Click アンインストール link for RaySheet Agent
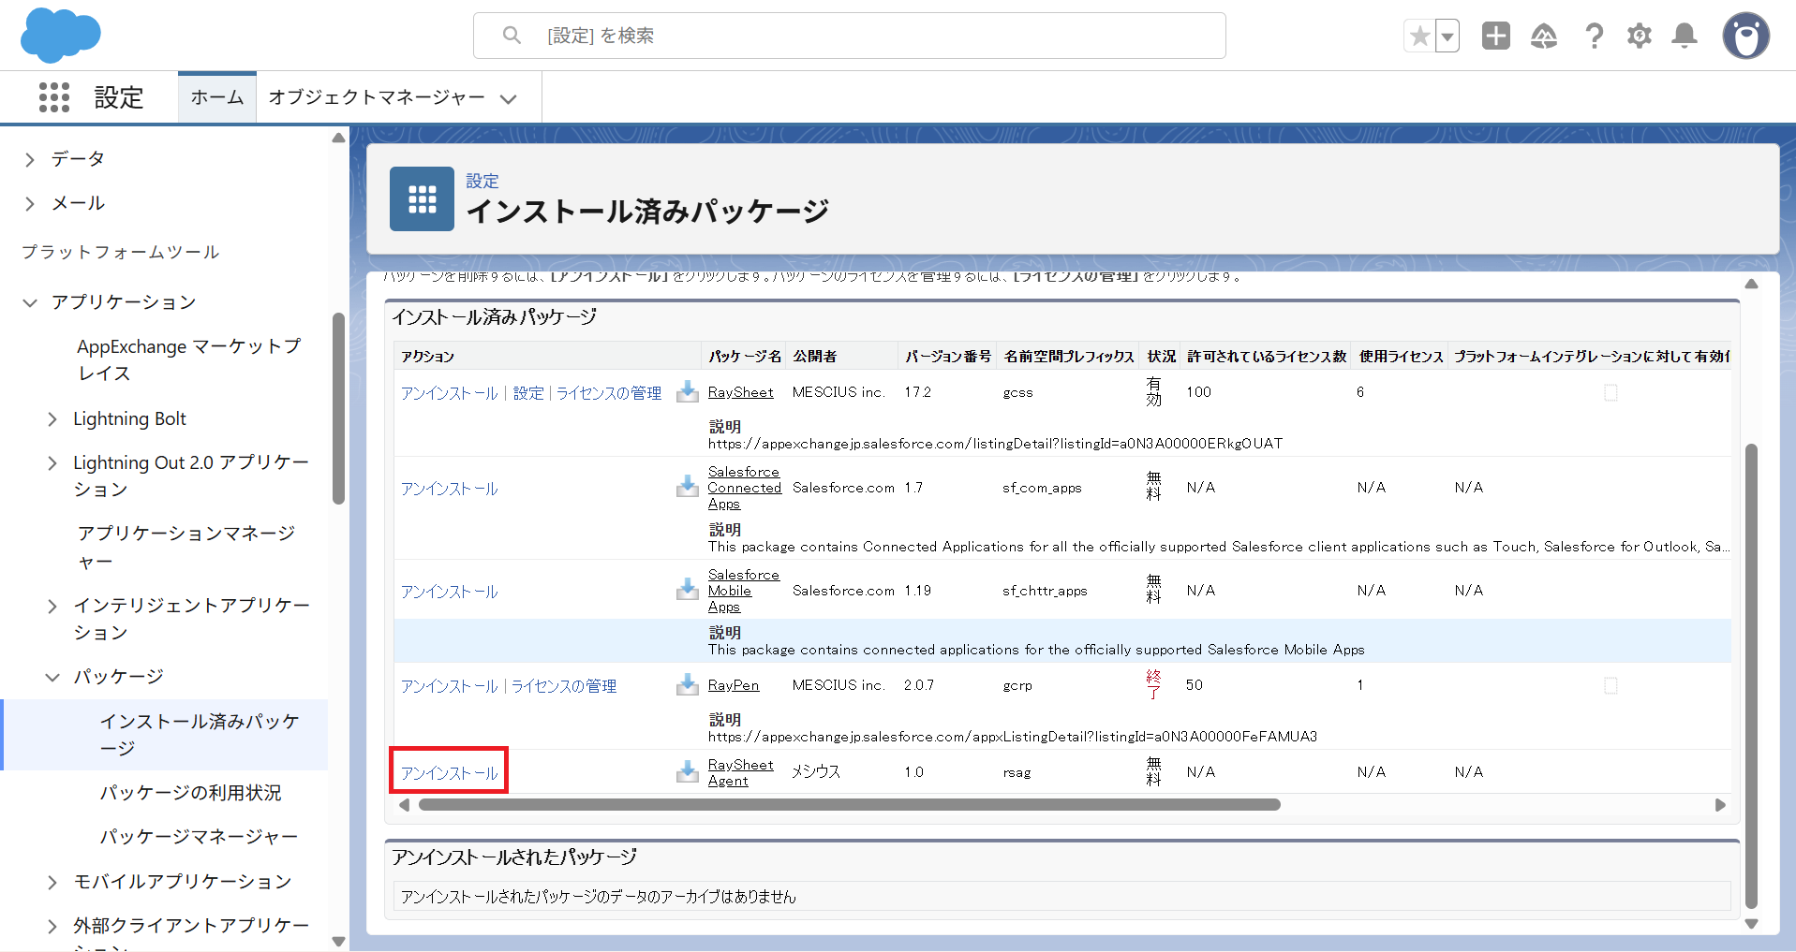 click(x=450, y=773)
